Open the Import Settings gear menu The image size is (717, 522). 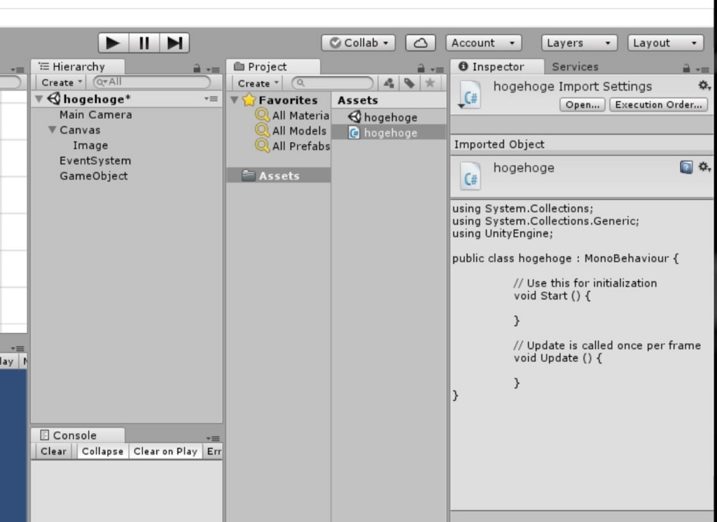click(x=704, y=85)
